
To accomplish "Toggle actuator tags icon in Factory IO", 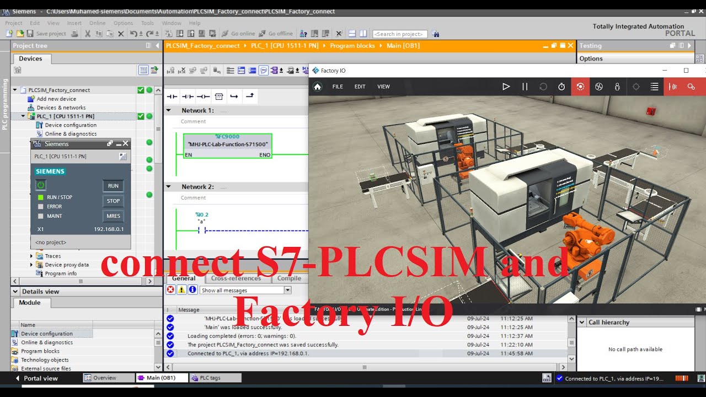I will pyautogui.click(x=691, y=87).
